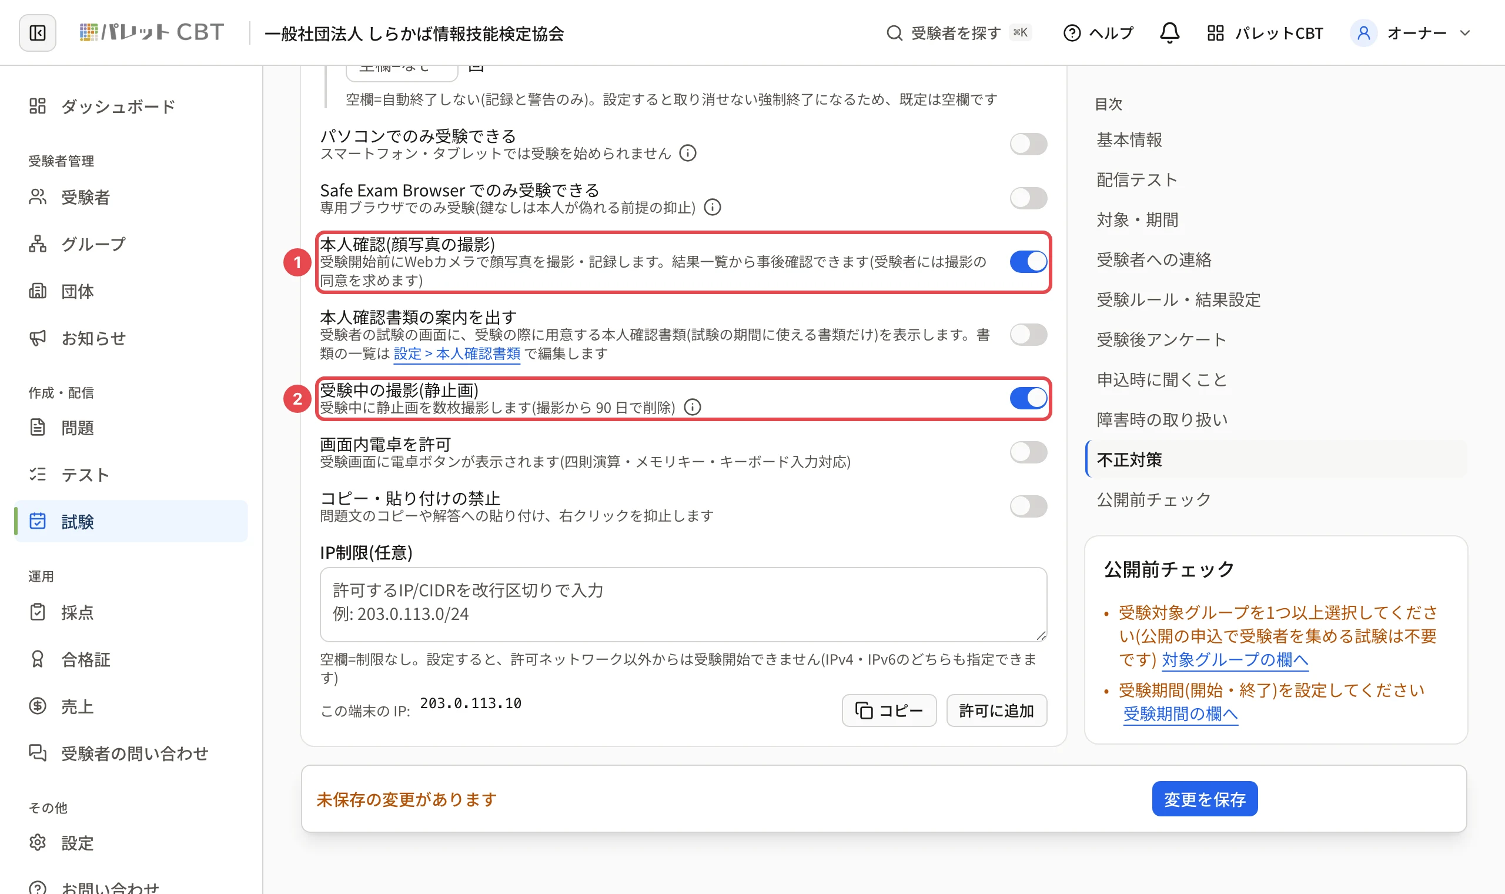Screen dimensions: 1505x894
Task: Enable パソコンでのみ受験できる toggle
Action: [x=1028, y=144]
